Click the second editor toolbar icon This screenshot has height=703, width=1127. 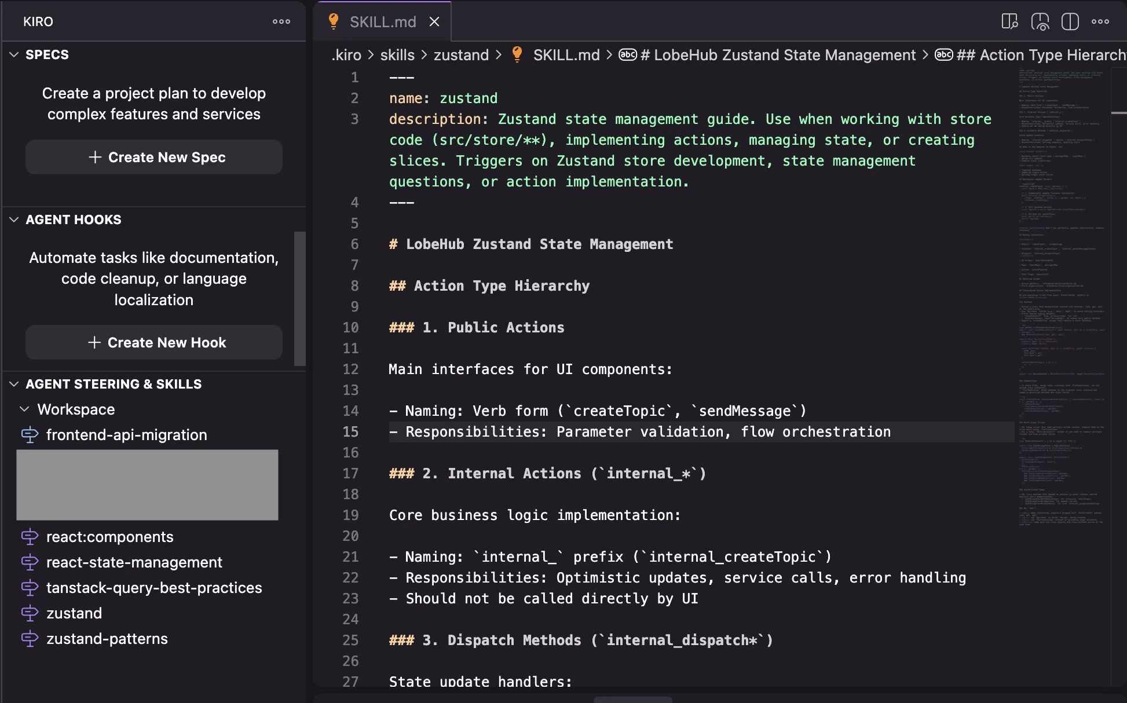pos(1040,21)
